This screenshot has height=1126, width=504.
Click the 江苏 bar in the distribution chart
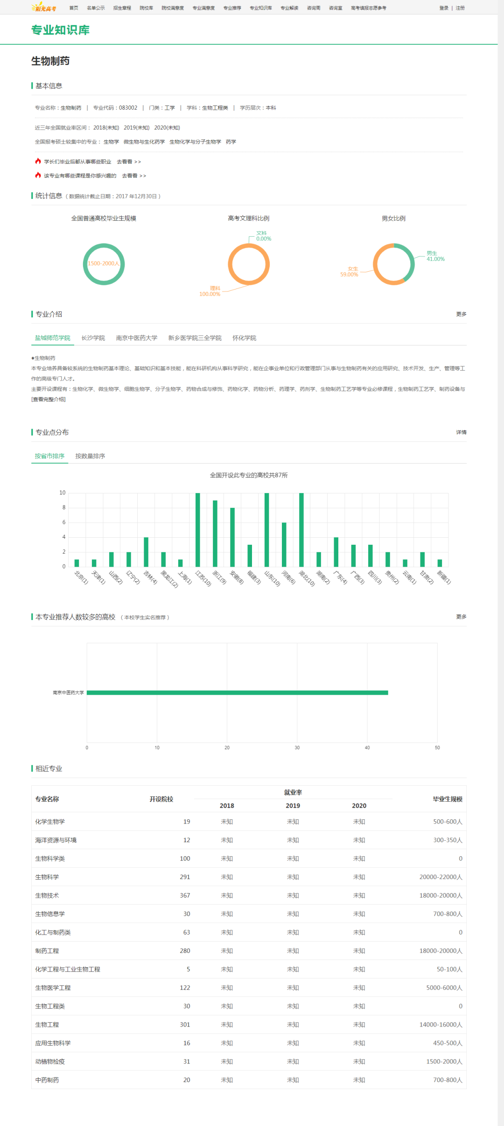click(198, 529)
